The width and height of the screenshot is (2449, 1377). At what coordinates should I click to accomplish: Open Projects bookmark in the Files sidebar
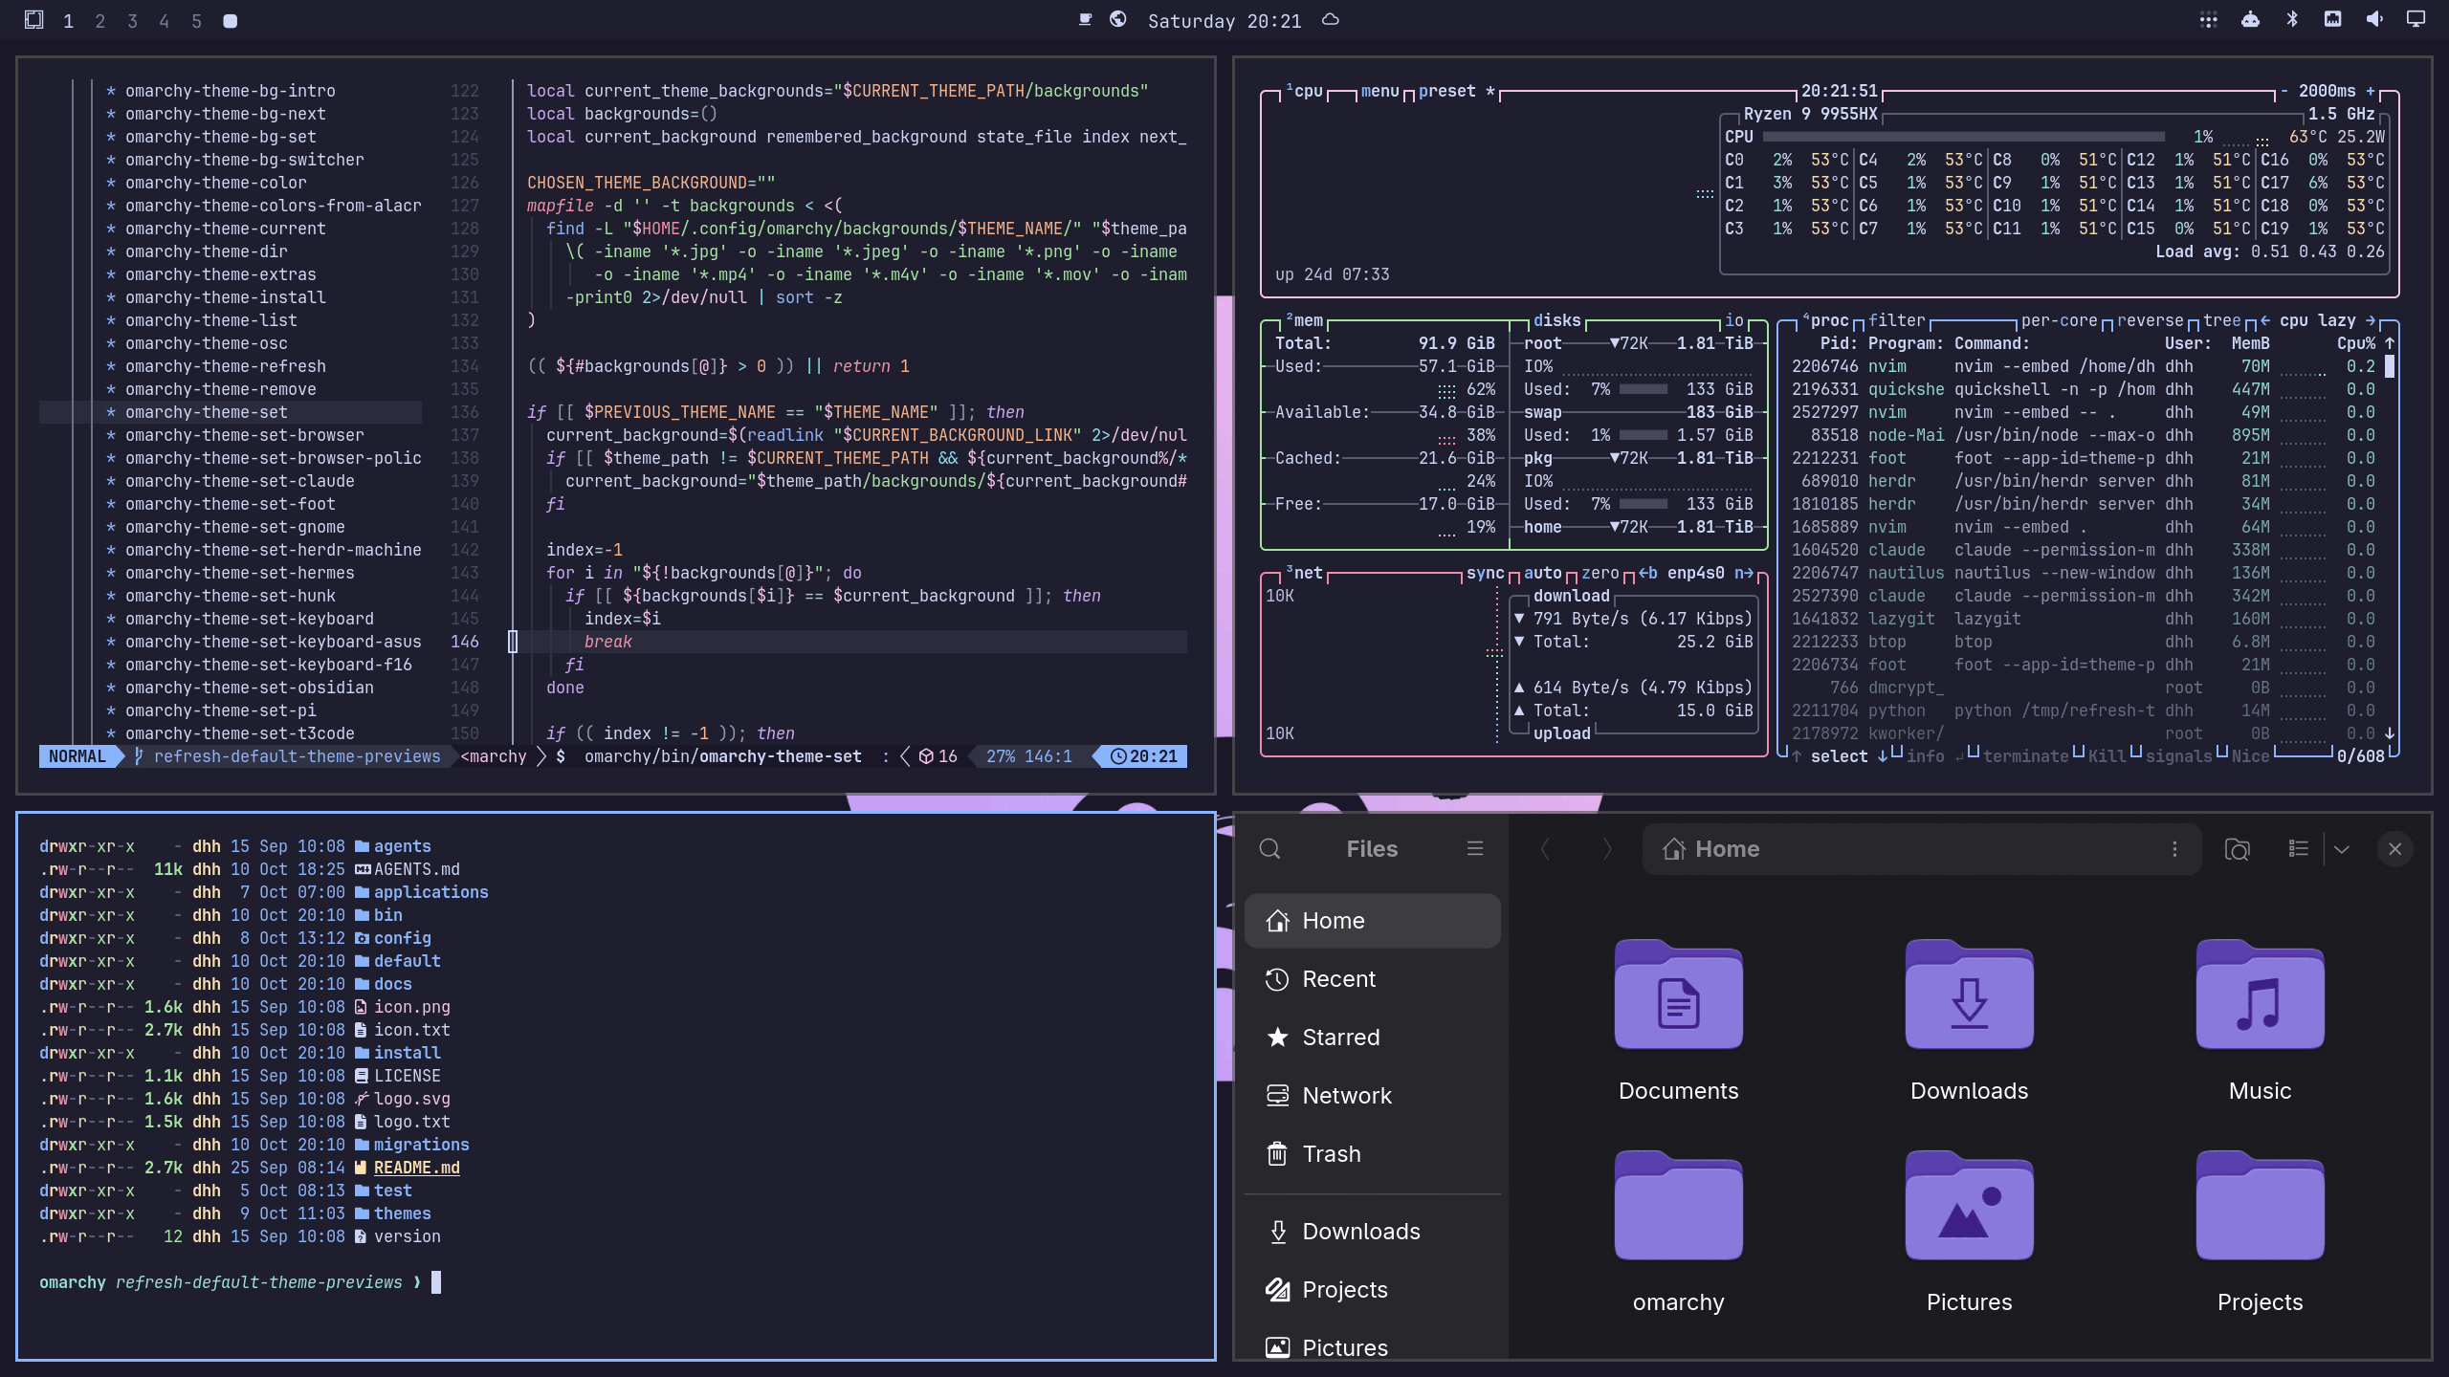coord(1373,1290)
